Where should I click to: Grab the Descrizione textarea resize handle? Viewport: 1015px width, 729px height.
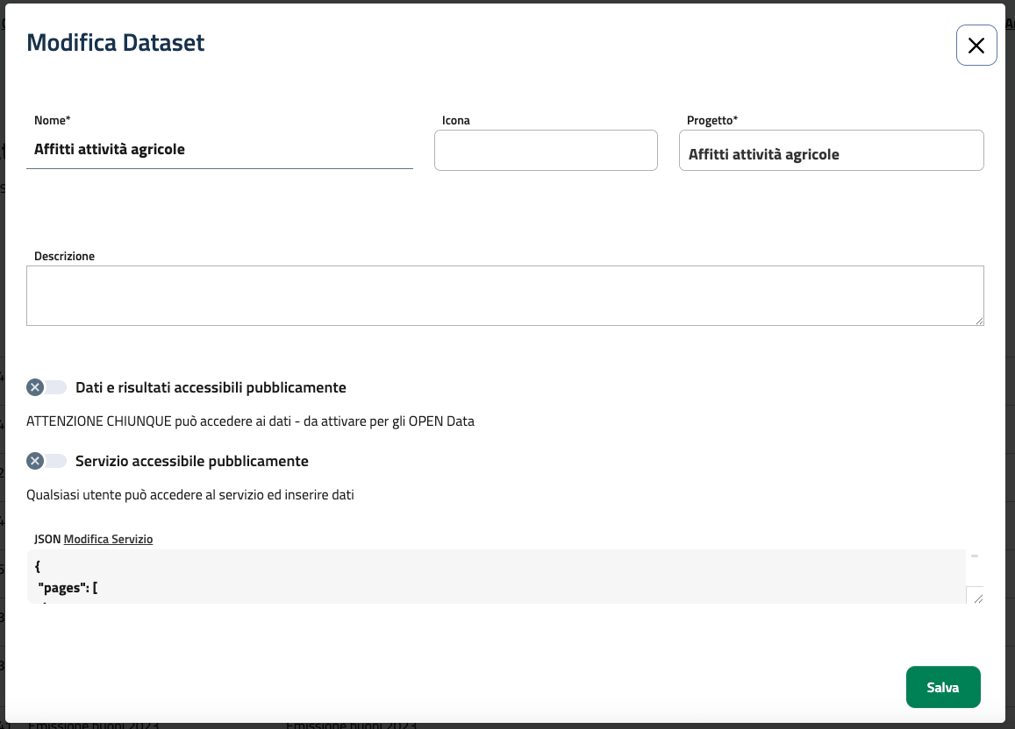[x=979, y=321]
